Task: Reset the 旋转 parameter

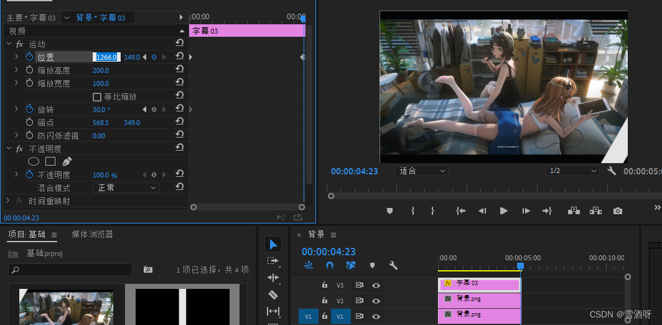Action: click(179, 108)
